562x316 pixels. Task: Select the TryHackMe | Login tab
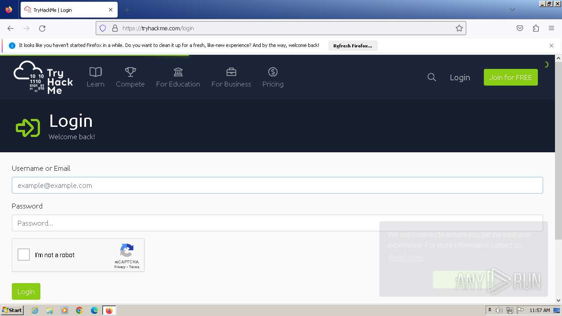pos(69,10)
